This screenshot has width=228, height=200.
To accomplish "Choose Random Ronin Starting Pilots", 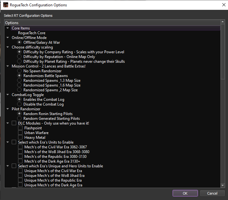I will [19, 113].
